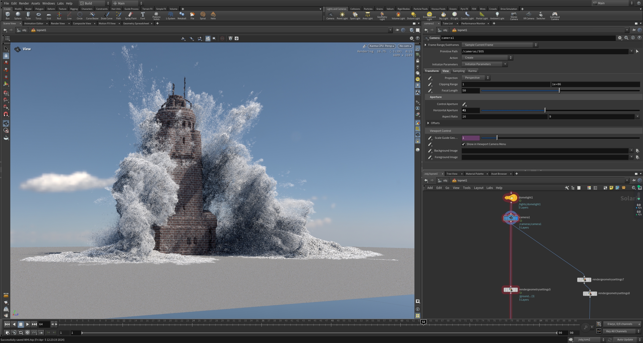Toggle the Control Aperture checkbox
This screenshot has height=343, width=643.
point(464,104)
